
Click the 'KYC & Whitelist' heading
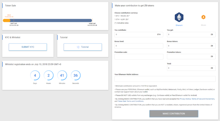coord(13,37)
